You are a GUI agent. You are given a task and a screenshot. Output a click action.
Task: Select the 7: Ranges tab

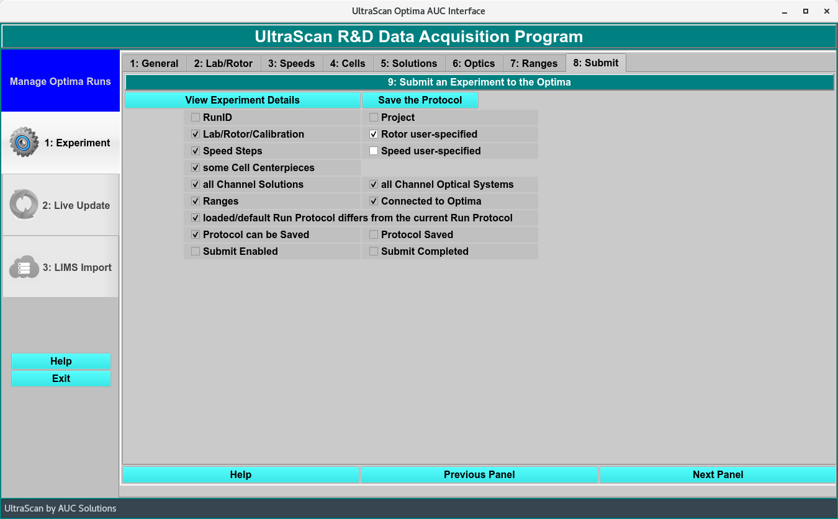(534, 63)
